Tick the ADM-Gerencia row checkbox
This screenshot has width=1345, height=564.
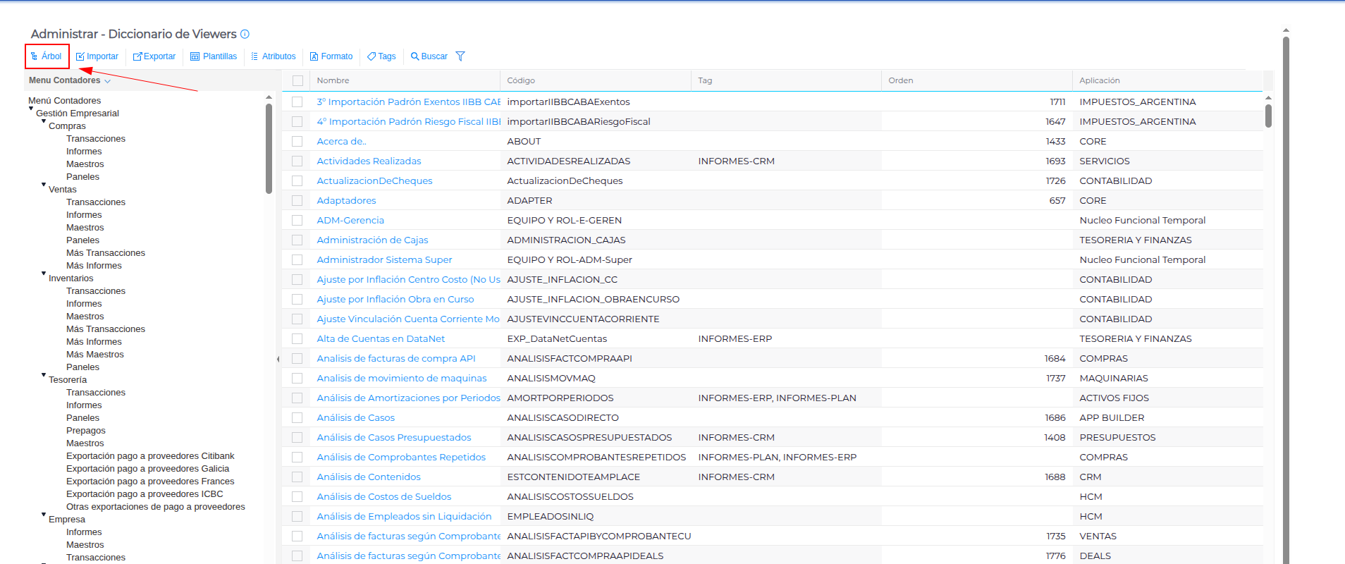point(297,220)
